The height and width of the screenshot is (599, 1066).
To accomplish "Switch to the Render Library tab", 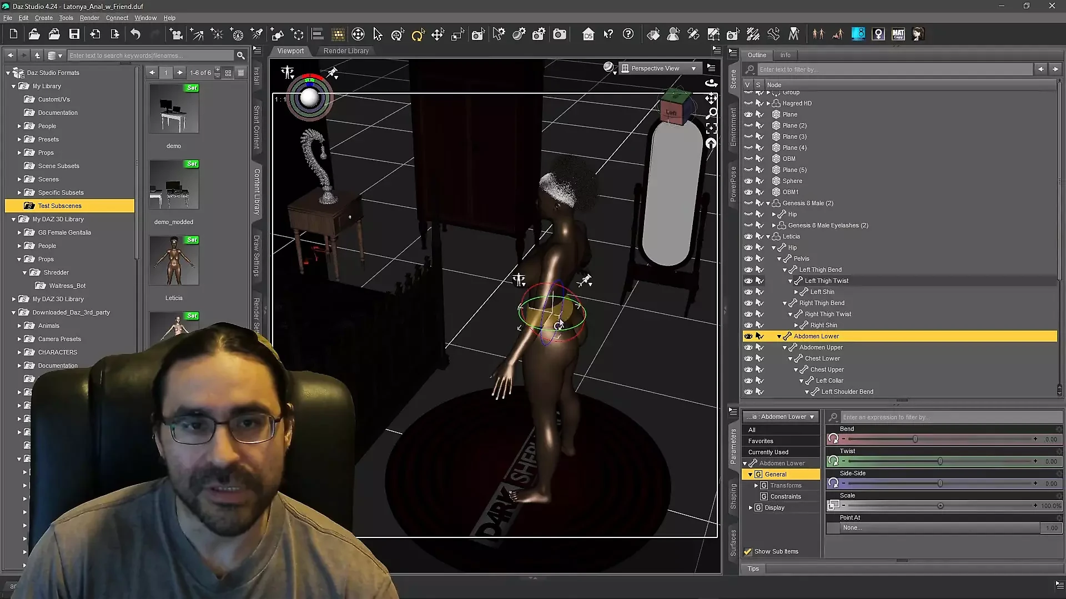I will coord(346,51).
